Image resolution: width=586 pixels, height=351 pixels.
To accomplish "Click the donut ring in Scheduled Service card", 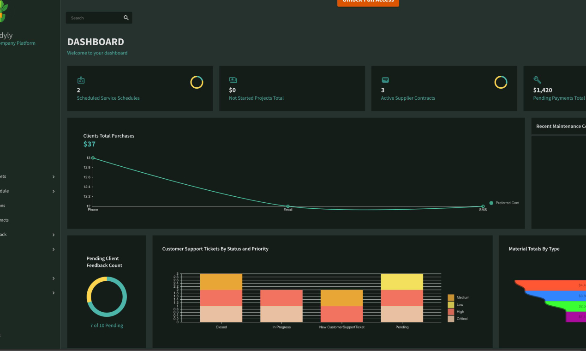I will tap(197, 82).
